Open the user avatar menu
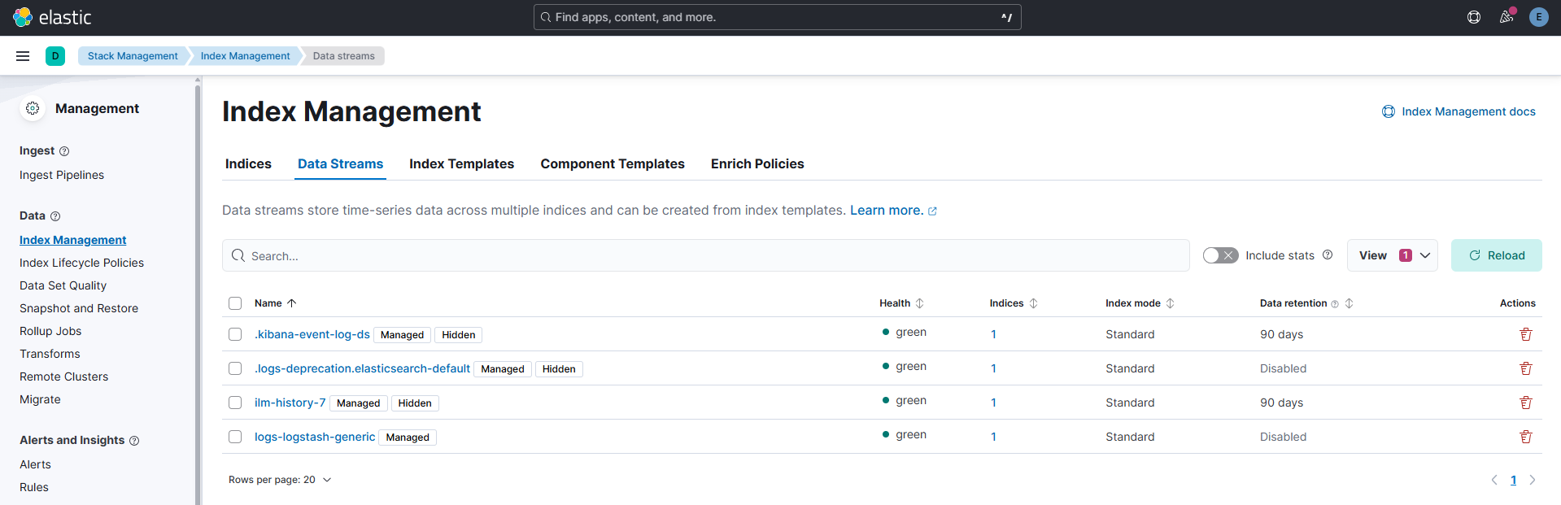1561x505 pixels. [x=1538, y=17]
